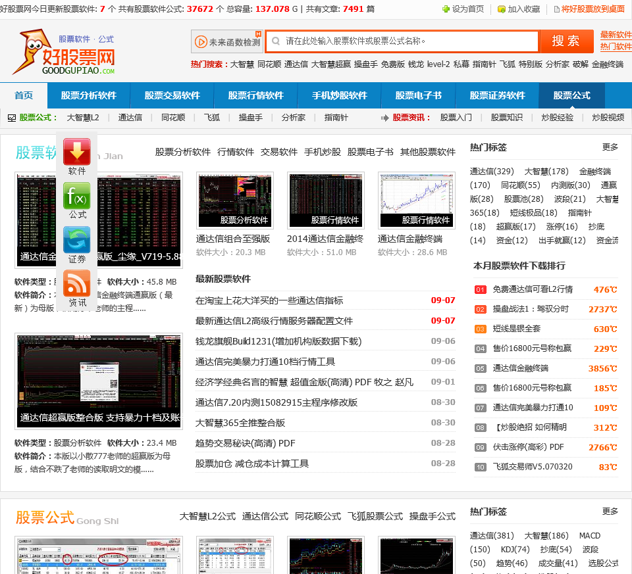The image size is (632, 574).
Task: Click the arrow icon before 股票资讯
Action: pos(385,118)
